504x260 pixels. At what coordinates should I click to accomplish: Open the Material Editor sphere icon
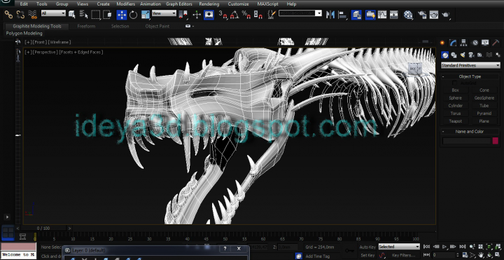point(408,15)
